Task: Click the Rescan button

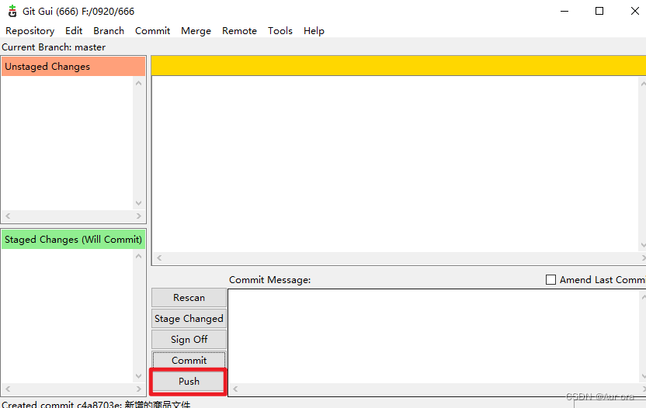Action: (x=189, y=298)
